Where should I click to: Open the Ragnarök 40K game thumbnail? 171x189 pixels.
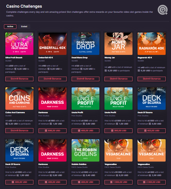point(151,44)
